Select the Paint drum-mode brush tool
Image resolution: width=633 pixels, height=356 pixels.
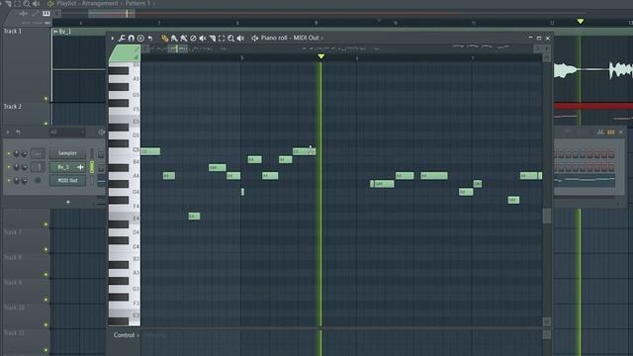click(184, 39)
